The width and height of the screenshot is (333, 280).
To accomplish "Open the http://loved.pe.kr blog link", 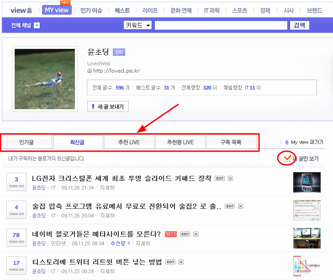I will click(x=116, y=71).
